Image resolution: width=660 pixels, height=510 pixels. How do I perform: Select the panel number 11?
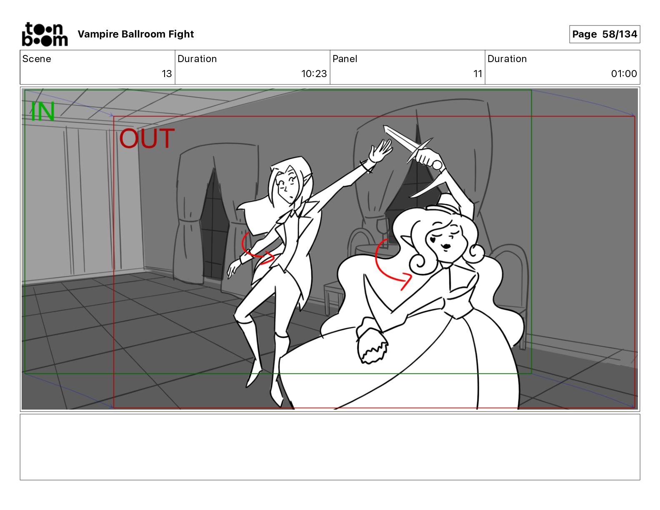click(478, 74)
